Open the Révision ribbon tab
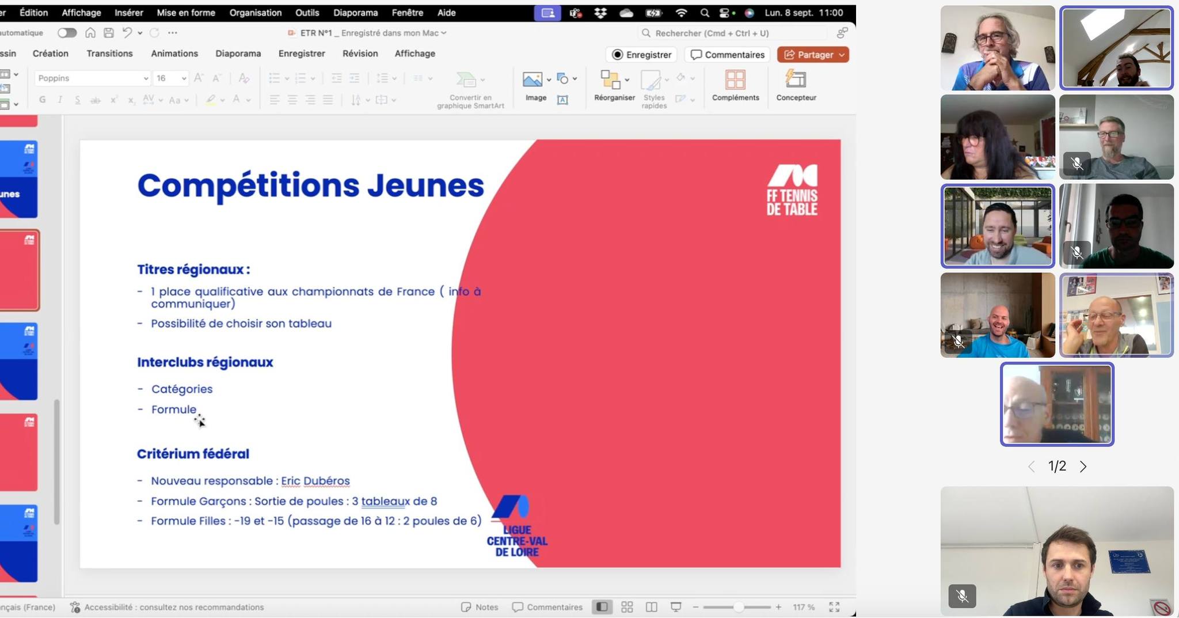The height and width of the screenshot is (618, 1179). point(360,53)
